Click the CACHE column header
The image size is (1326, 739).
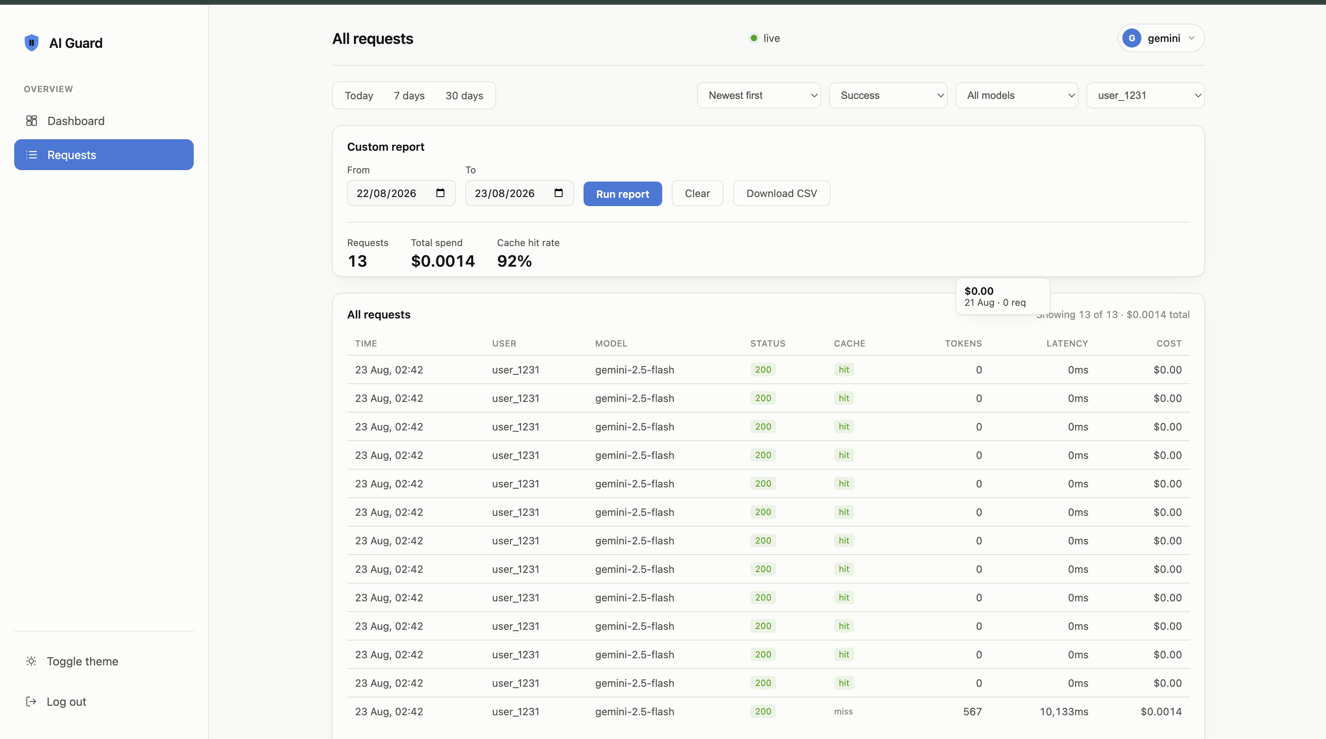849,343
